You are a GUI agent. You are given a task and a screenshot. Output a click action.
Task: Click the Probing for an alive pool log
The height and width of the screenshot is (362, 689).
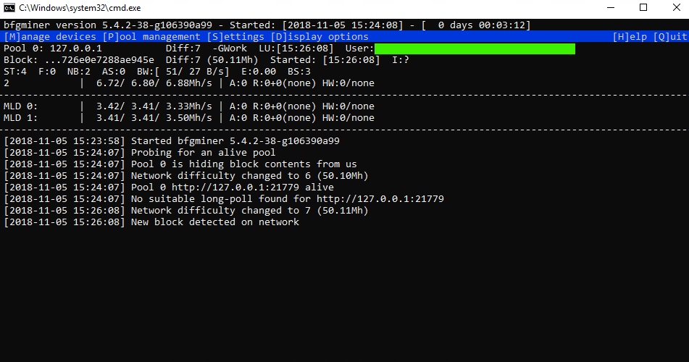click(140, 153)
